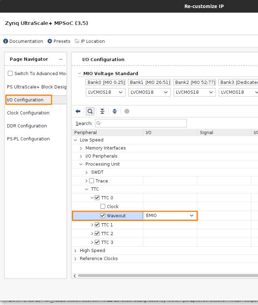Click into the Search input field
The image size is (258, 305).
click(141, 123)
